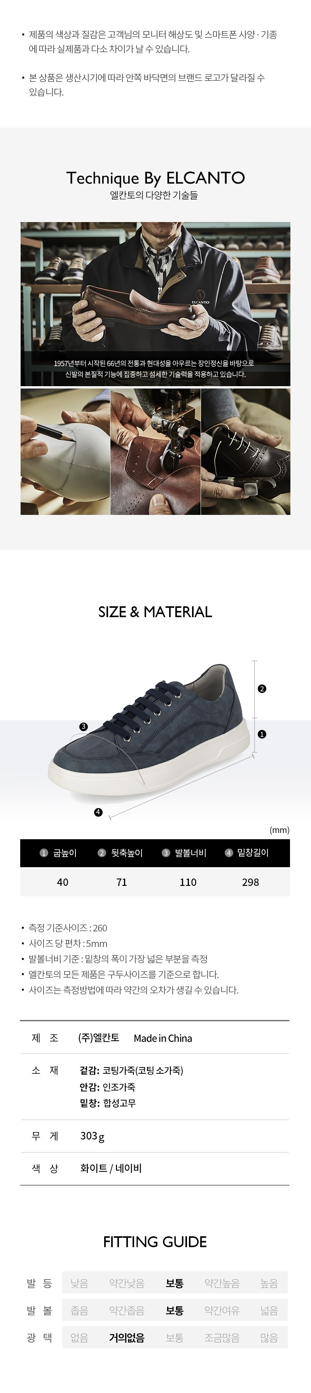
Task: Click the number 4 marker below shoe
Action: click(98, 812)
